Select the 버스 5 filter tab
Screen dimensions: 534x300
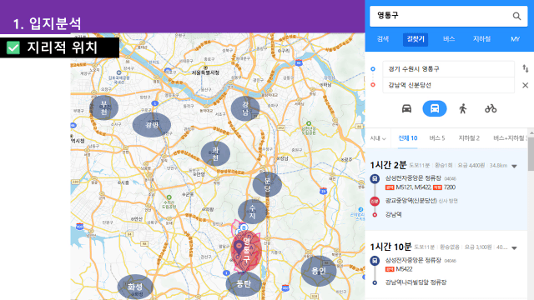coord(437,138)
